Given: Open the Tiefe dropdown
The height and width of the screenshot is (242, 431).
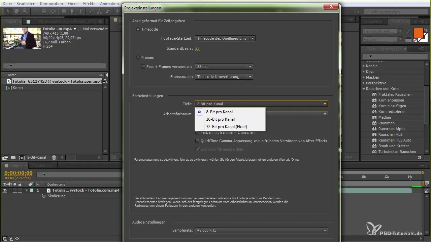Looking at the screenshot, I should (x=262, y=104).
